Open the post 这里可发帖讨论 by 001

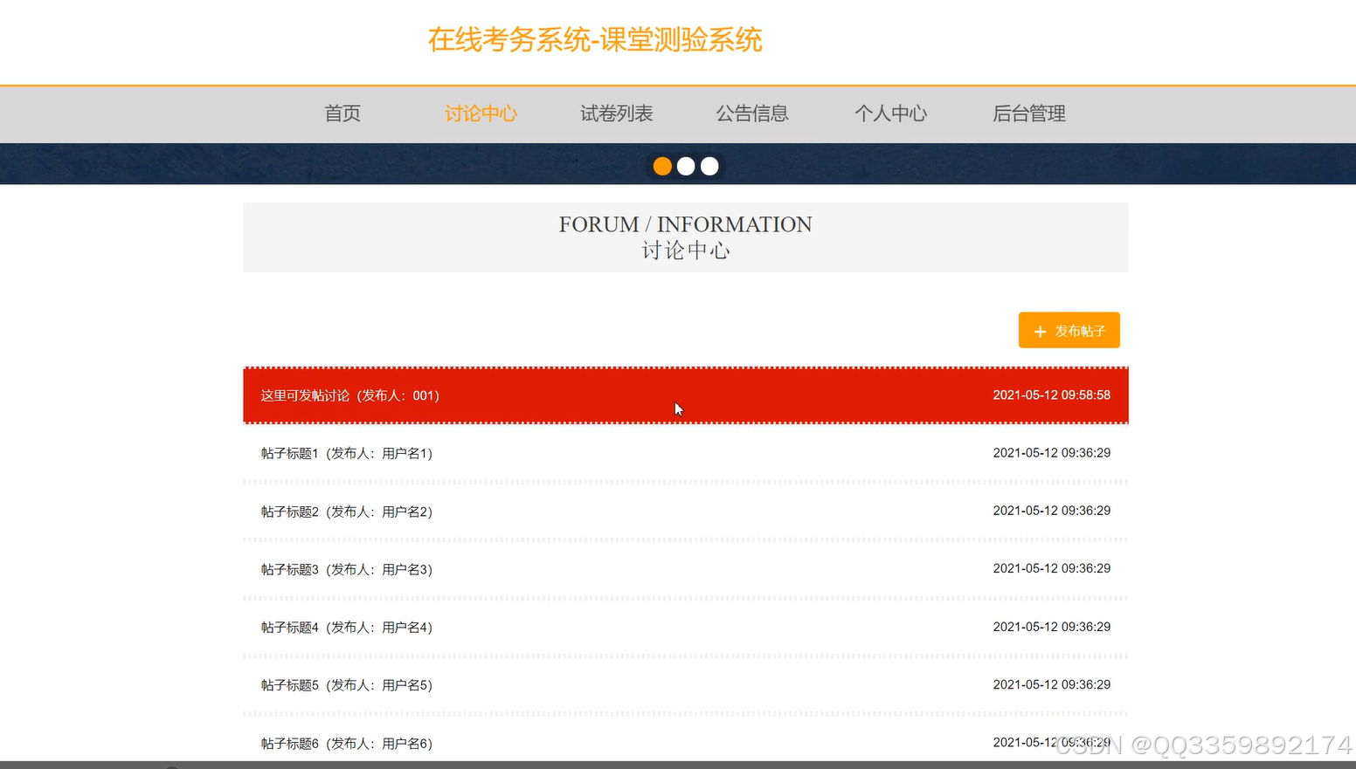686,395
